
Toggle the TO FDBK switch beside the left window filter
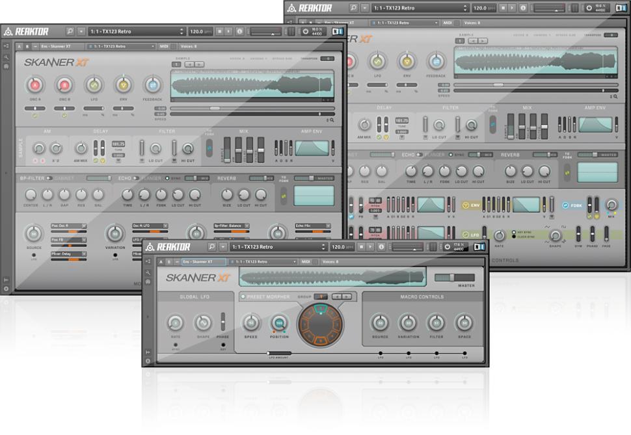click(209, 148)
